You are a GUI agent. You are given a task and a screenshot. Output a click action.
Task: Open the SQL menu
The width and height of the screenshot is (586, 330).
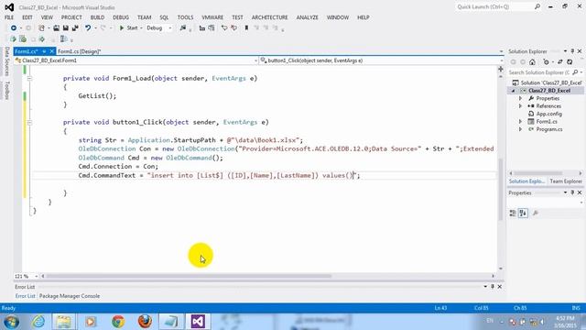point(164,17)
